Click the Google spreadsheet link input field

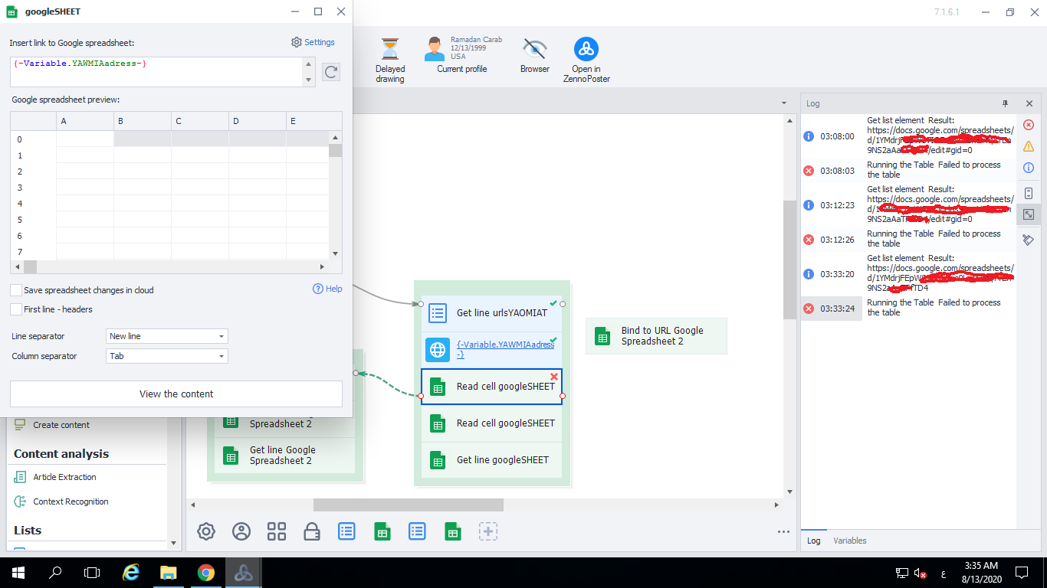[x=157, y=71]
